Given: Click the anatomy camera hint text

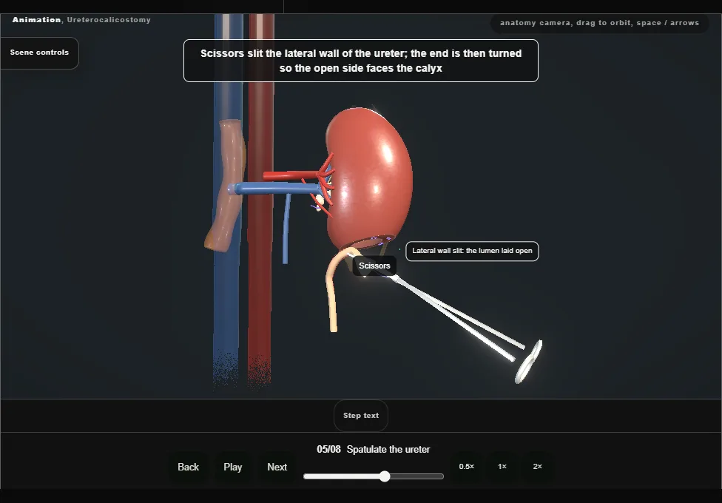Looking at the screenshot, I should pos(599,23).
